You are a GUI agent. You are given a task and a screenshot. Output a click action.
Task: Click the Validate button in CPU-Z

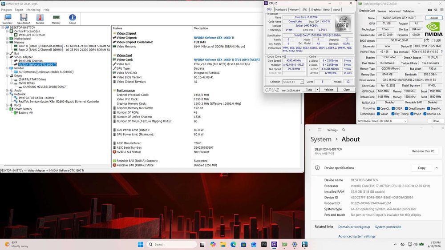coord(329,90)
